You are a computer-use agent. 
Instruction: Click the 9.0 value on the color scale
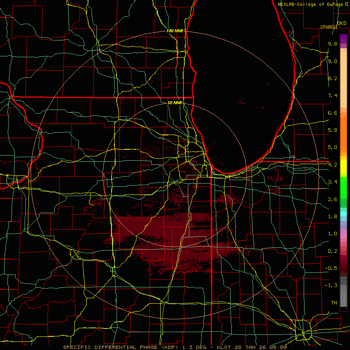(332, 61)
